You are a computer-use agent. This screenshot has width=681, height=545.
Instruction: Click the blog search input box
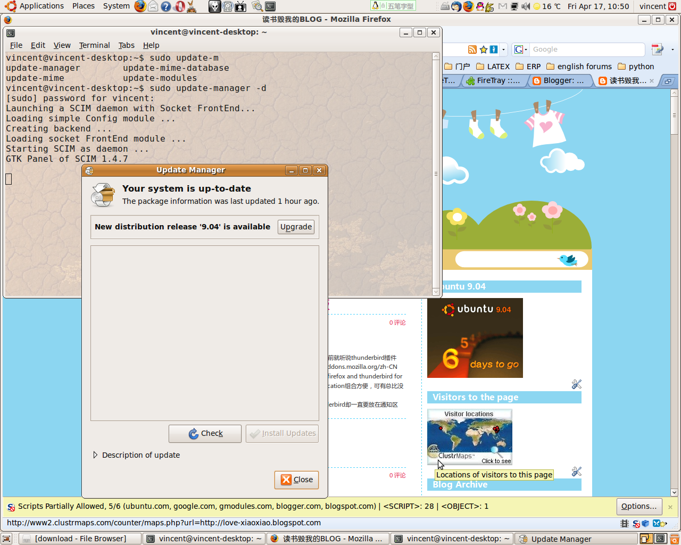click(521, 260)
